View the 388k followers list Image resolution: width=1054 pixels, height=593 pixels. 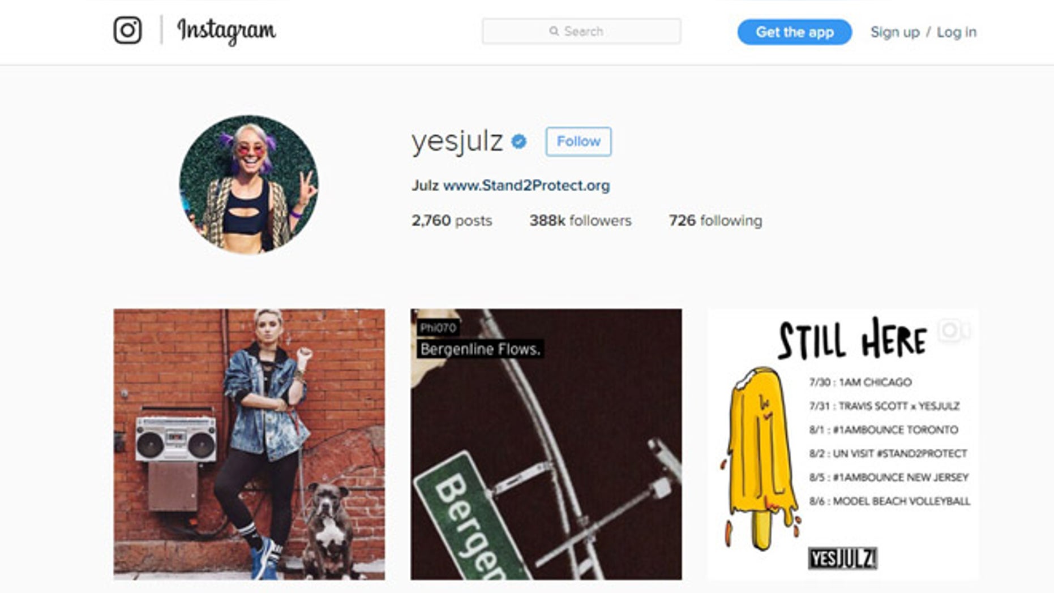pyautogui.click(x=580, y=221)
